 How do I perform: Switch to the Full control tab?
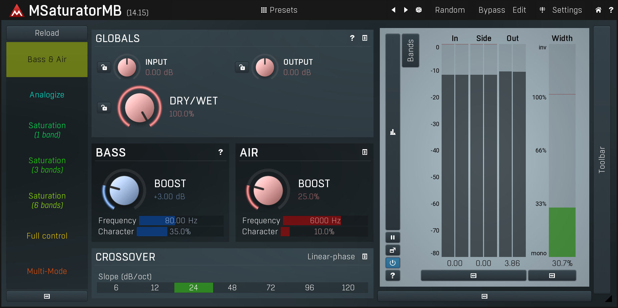(47, 236)
